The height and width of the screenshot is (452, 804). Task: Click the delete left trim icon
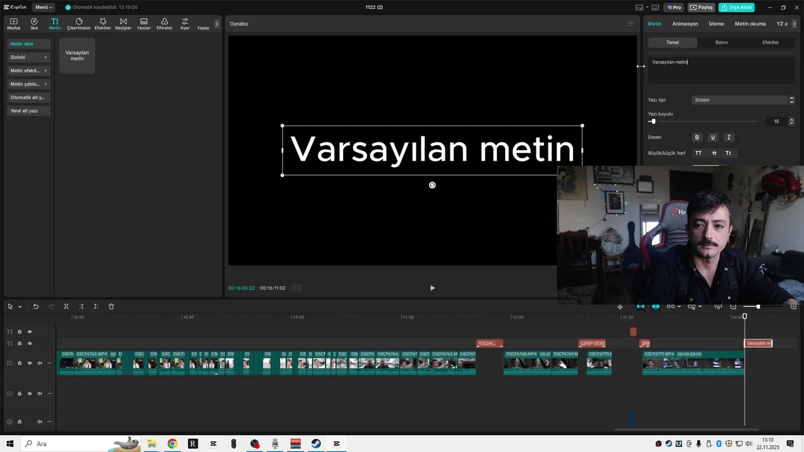[81, 306]
